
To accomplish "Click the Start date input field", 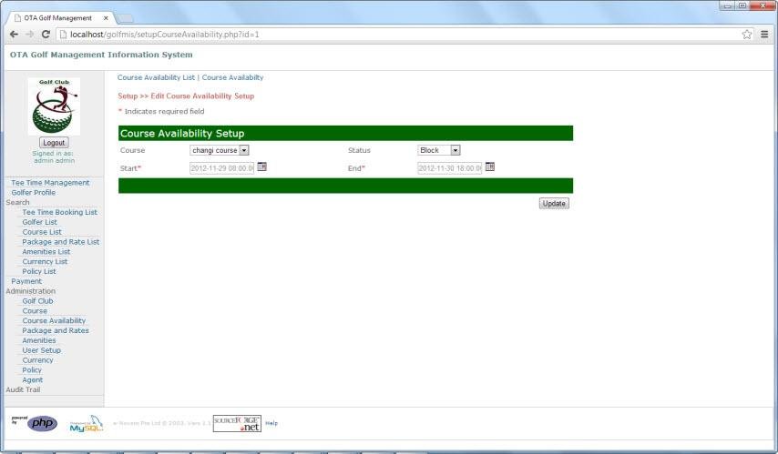I will point(221,168).
